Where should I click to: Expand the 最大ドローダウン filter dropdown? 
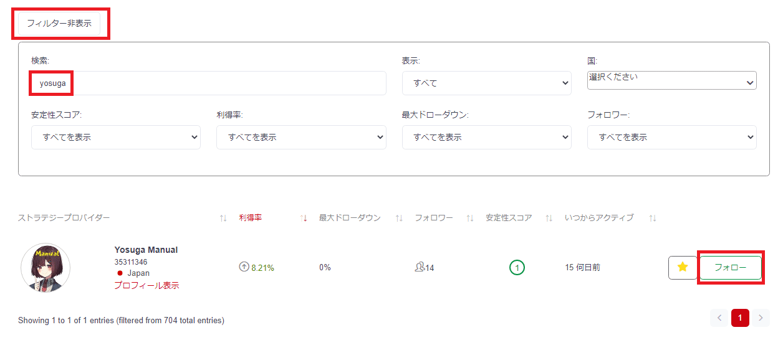coord(487,137)
